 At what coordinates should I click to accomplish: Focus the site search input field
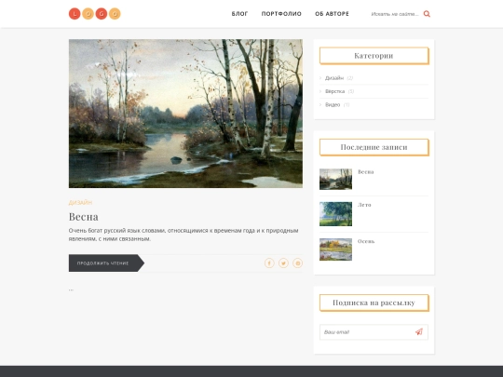point(395,14)
